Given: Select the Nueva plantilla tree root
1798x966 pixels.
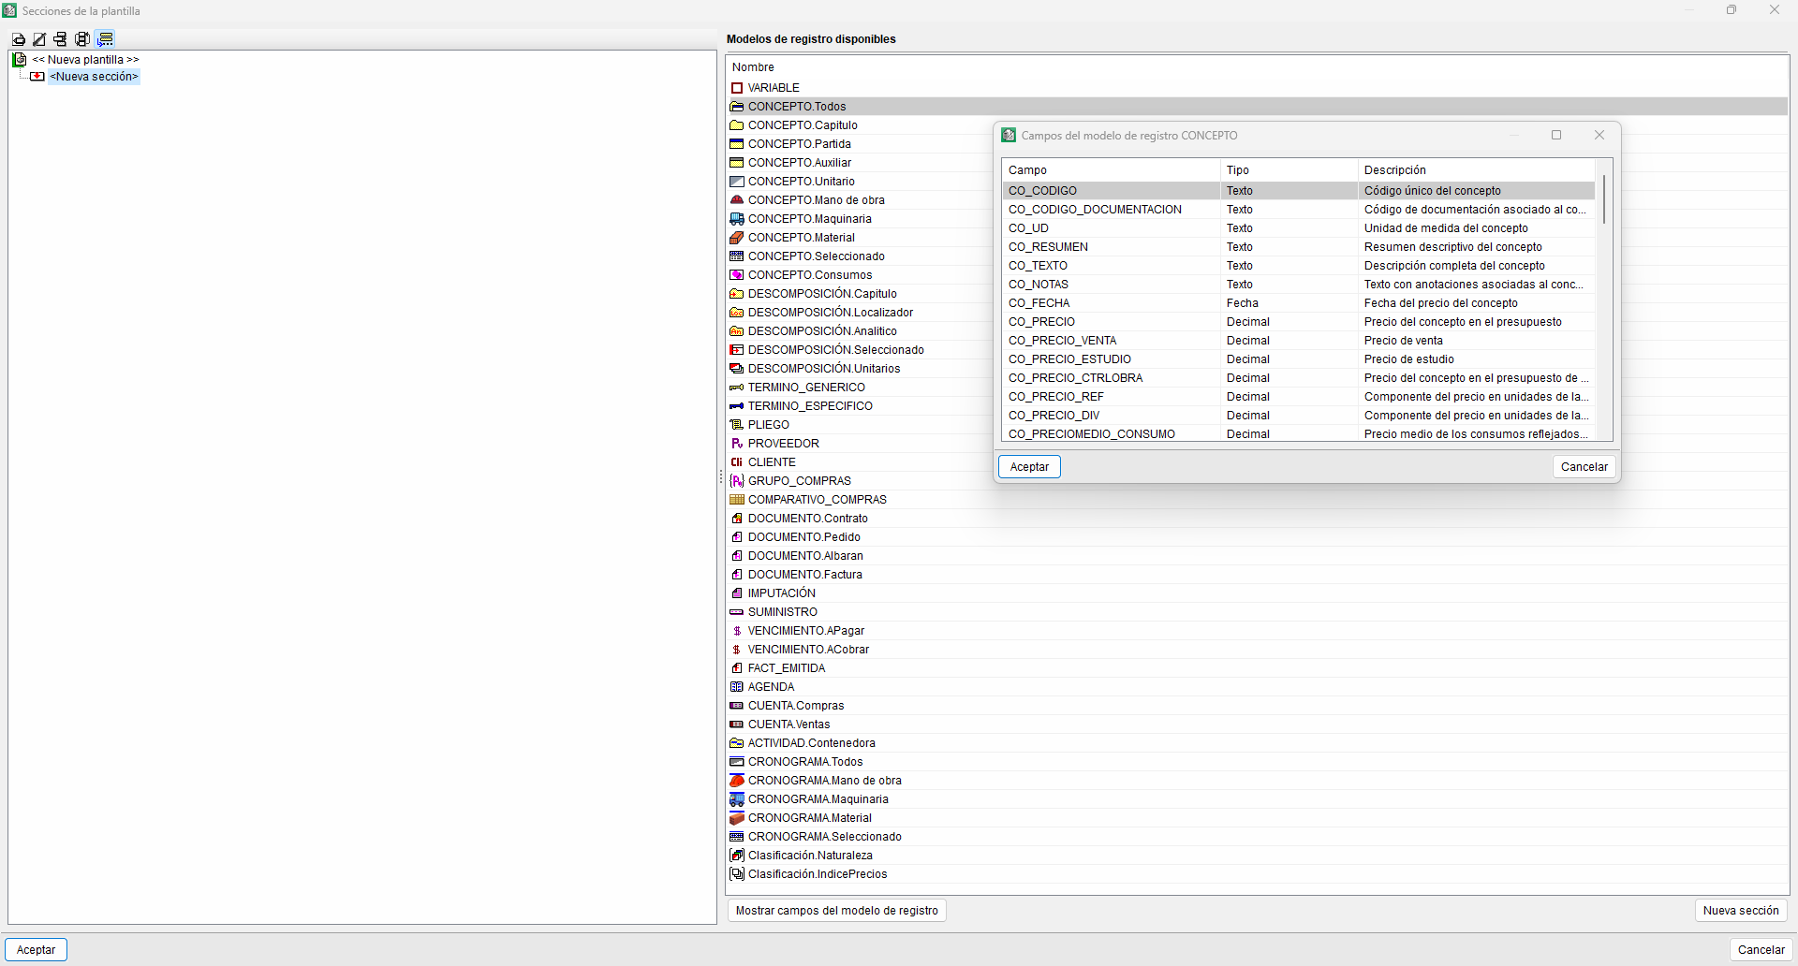Looking at the screenshot, I should [x=86, y=60].
